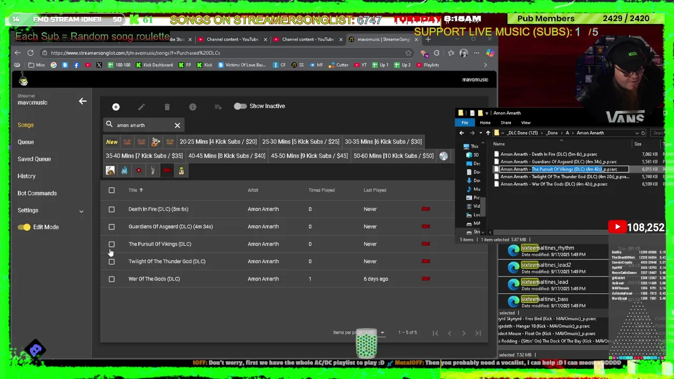Refresh the File Explorer folder view
674x379 pixels.
click(x=643, y=133)
